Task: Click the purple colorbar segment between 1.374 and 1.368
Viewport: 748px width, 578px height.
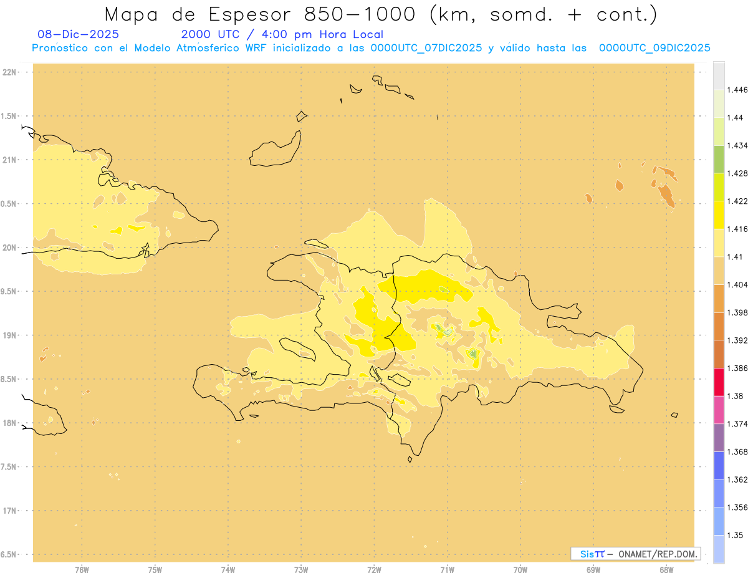Action: (x=719, y=438)
